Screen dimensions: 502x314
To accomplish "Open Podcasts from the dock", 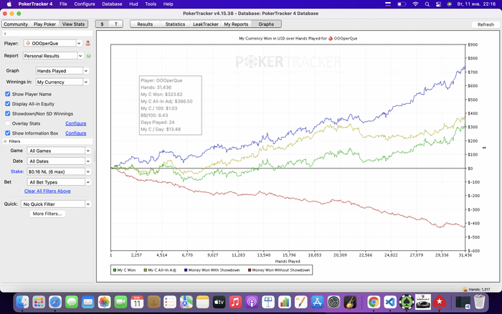I will (252, 302).
